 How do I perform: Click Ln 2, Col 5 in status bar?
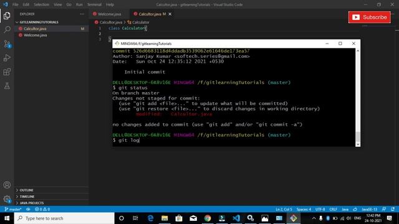tap(284, 209)
